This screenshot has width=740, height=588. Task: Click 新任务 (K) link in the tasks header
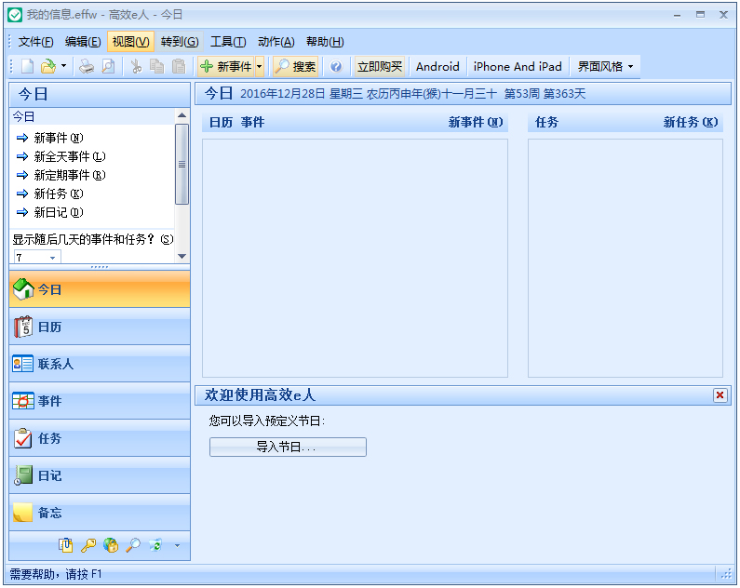click(691, 123)
